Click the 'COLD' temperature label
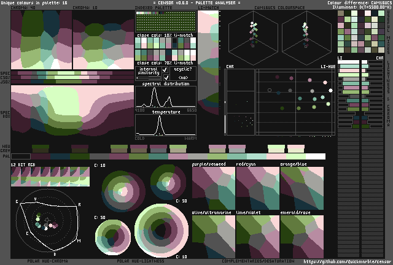 click(139, 139)
